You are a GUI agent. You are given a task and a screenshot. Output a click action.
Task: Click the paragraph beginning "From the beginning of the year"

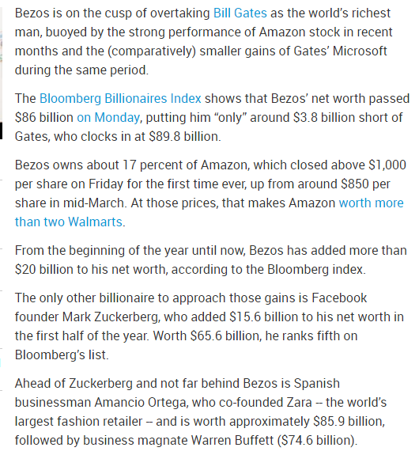click(211, 260)
